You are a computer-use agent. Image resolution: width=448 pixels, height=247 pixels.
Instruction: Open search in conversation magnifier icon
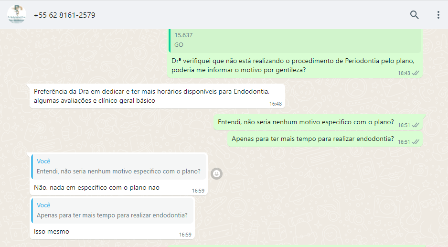[414, 15]
